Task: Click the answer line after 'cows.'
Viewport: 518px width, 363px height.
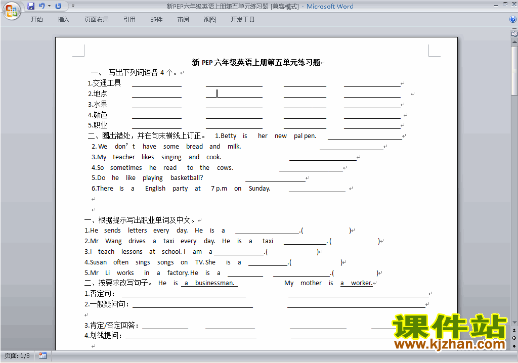Action: [311, 168]
